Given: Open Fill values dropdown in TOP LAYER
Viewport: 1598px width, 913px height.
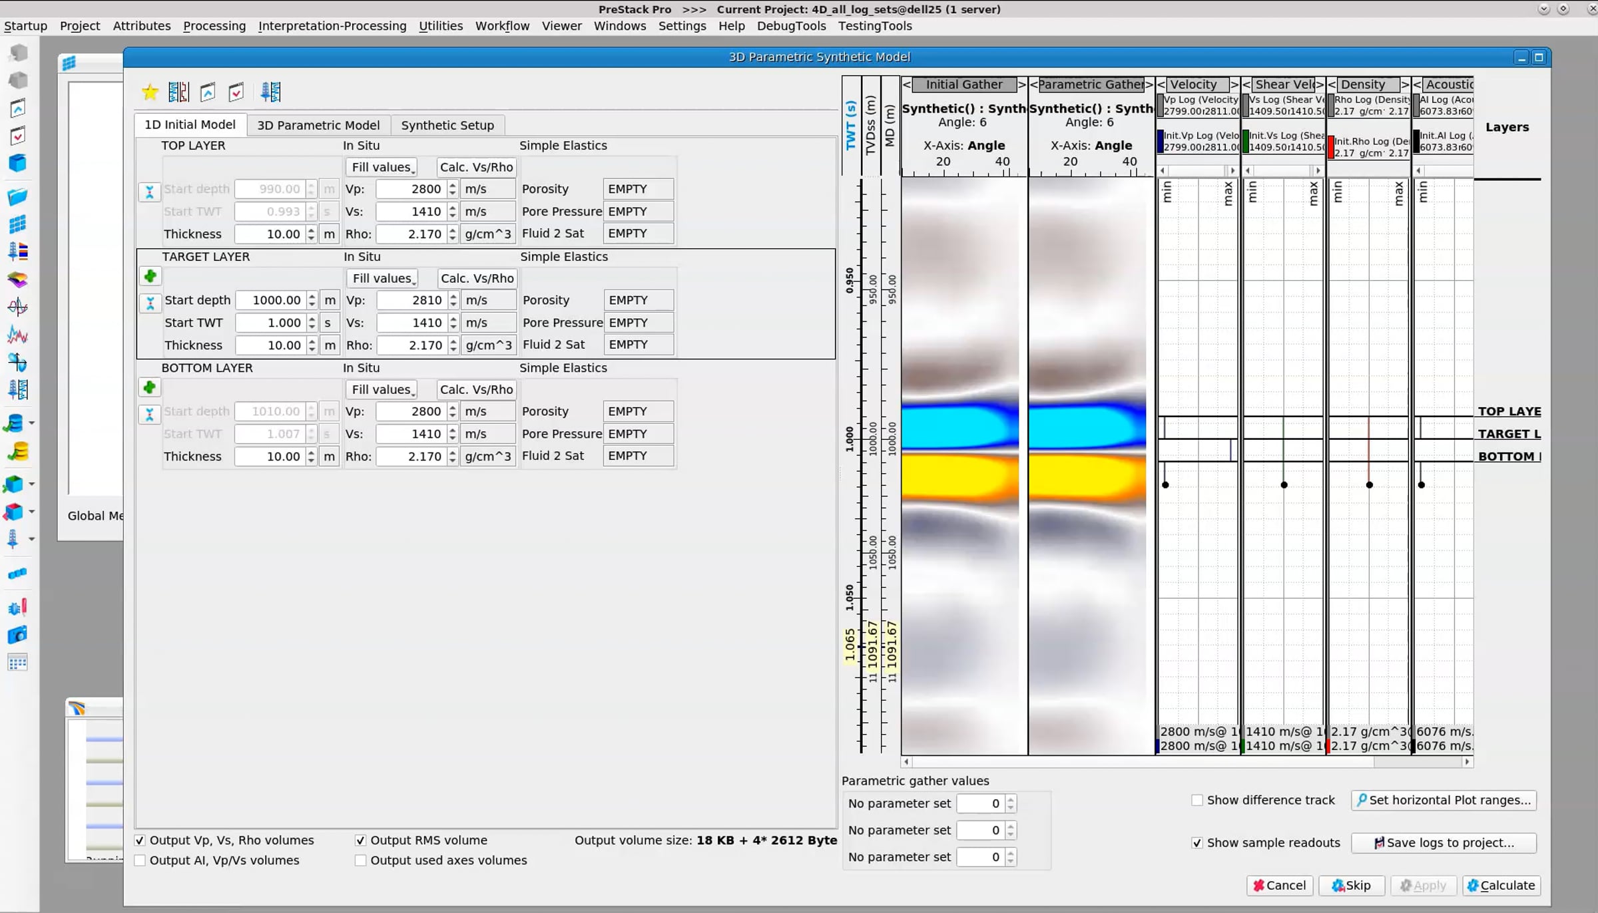Looking at the screenshot, I should pyautogui.click(x=382, y=167).
